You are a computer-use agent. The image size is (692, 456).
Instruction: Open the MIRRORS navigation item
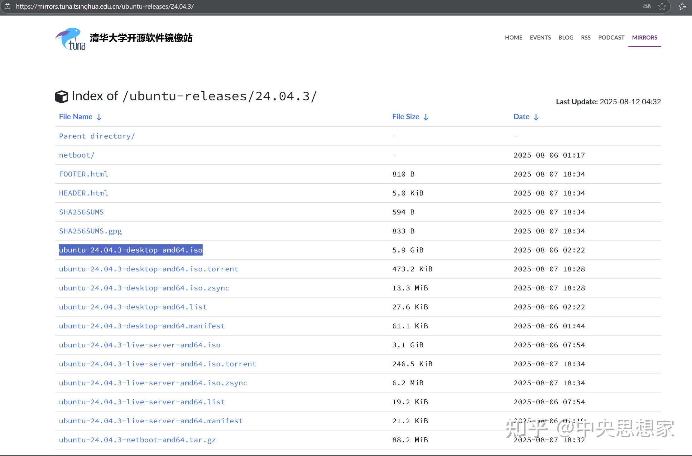[645, 37]
